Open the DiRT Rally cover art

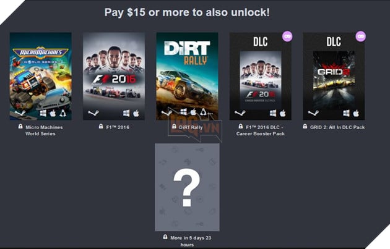[x=187, y=76]
